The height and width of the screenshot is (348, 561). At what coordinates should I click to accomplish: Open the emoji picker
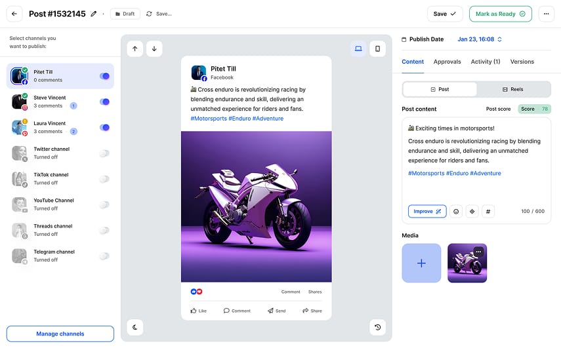(456, 212)
